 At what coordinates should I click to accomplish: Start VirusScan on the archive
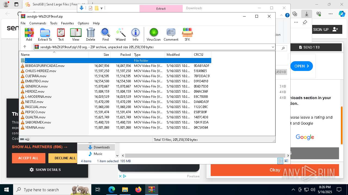(x=154, y=34)
